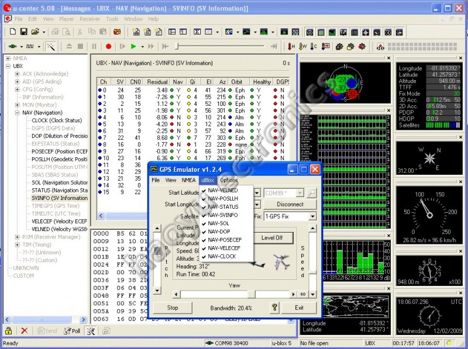This screenshot has height=349, width=468.
Task: Expand the CFG (Config) tree node
Action: pos(18,89)
